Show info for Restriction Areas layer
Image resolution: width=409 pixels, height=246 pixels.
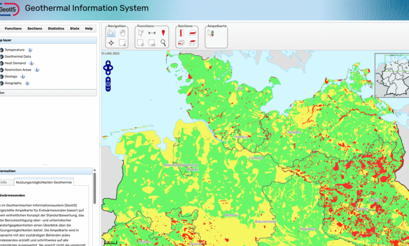click(37, 70)
